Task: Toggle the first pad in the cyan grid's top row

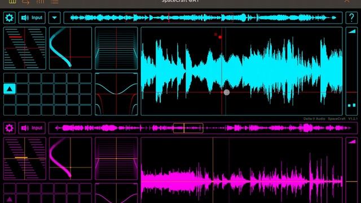Action: point(10,78)
